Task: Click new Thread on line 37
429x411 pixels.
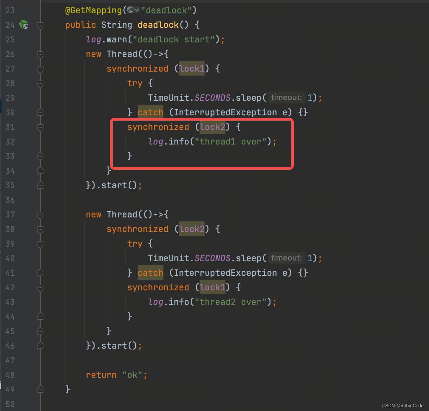Action: click(x=111, y=214)
